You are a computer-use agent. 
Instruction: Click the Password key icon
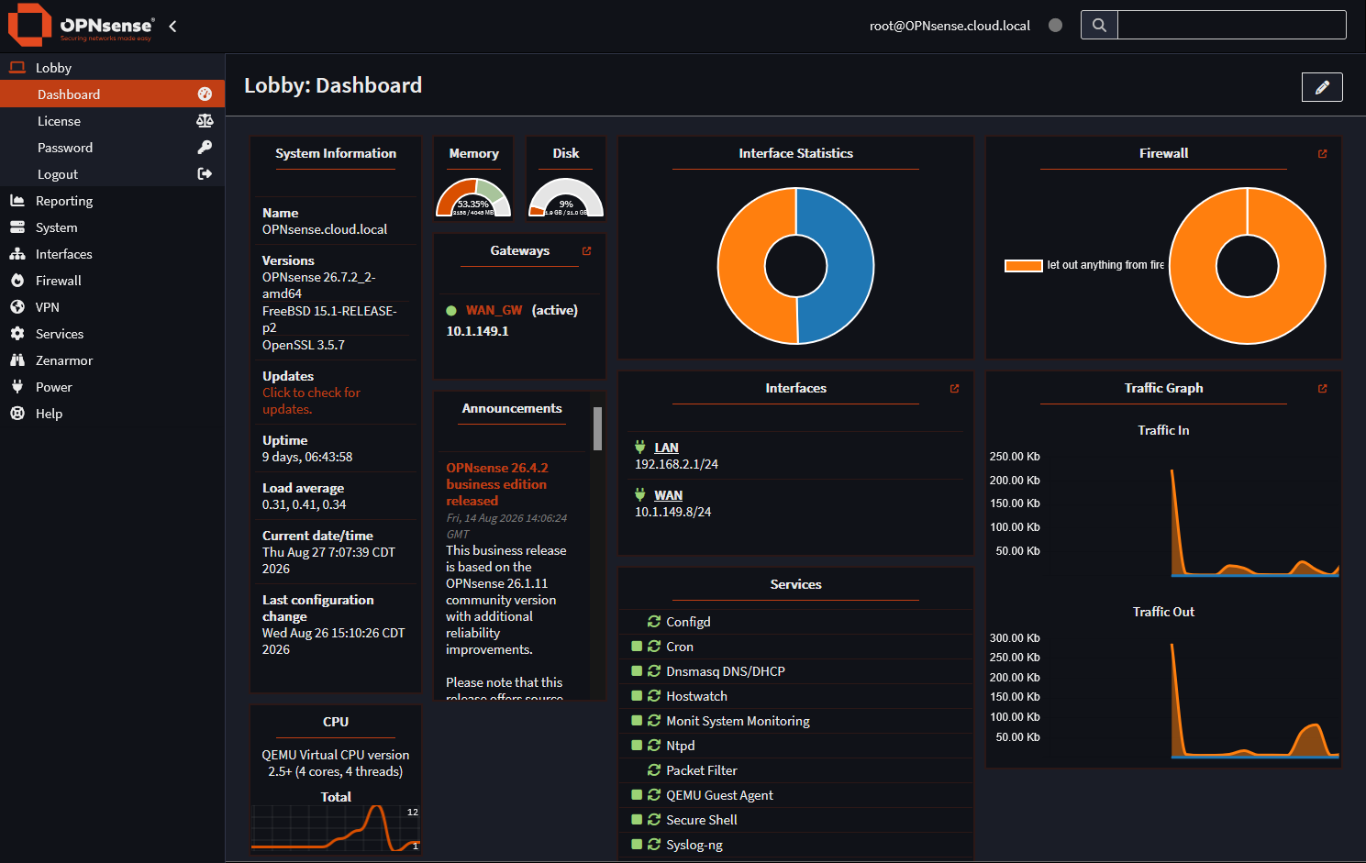(x=205, y=148)
